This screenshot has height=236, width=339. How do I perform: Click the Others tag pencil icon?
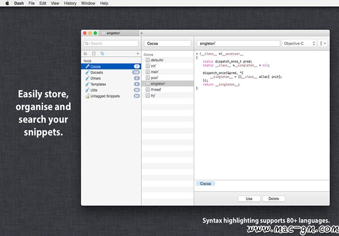click(x=87, y=78)
